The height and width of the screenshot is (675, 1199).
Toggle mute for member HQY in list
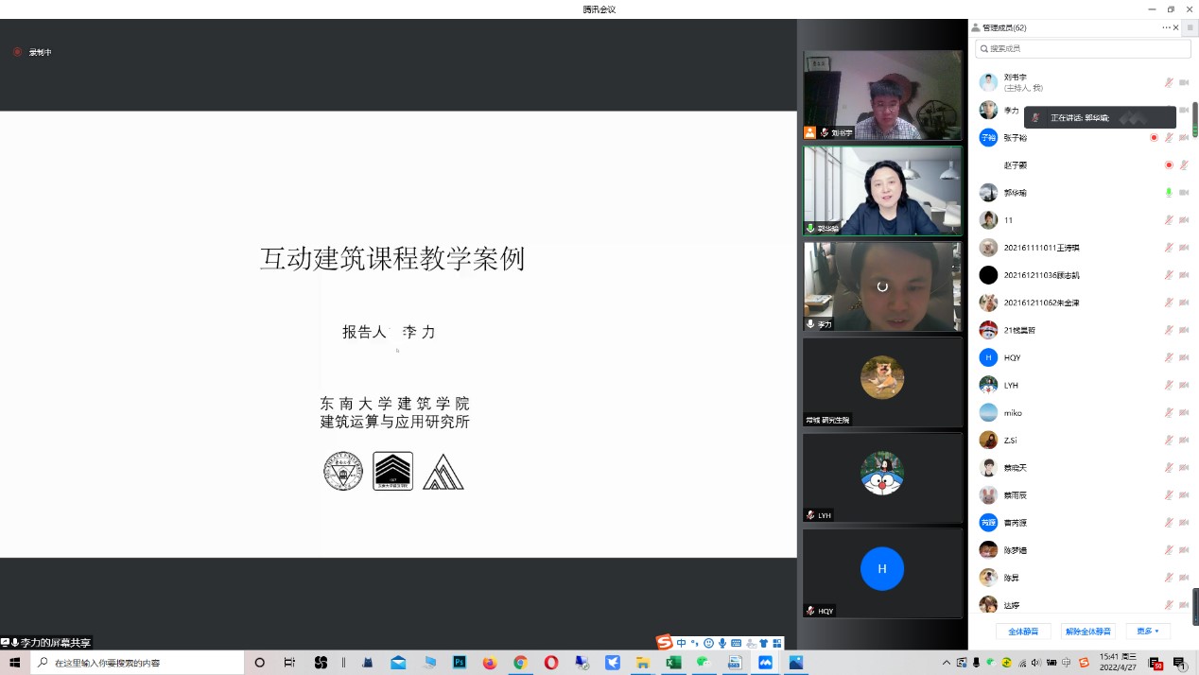(1169, 358)
